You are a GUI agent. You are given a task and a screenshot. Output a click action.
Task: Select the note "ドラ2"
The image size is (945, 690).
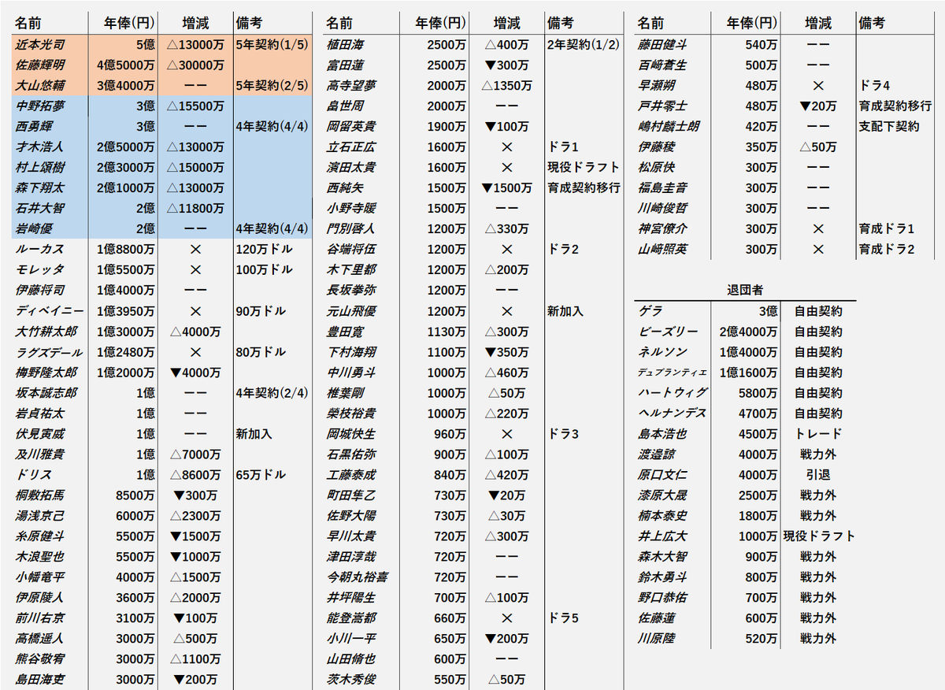click(562, 250)
